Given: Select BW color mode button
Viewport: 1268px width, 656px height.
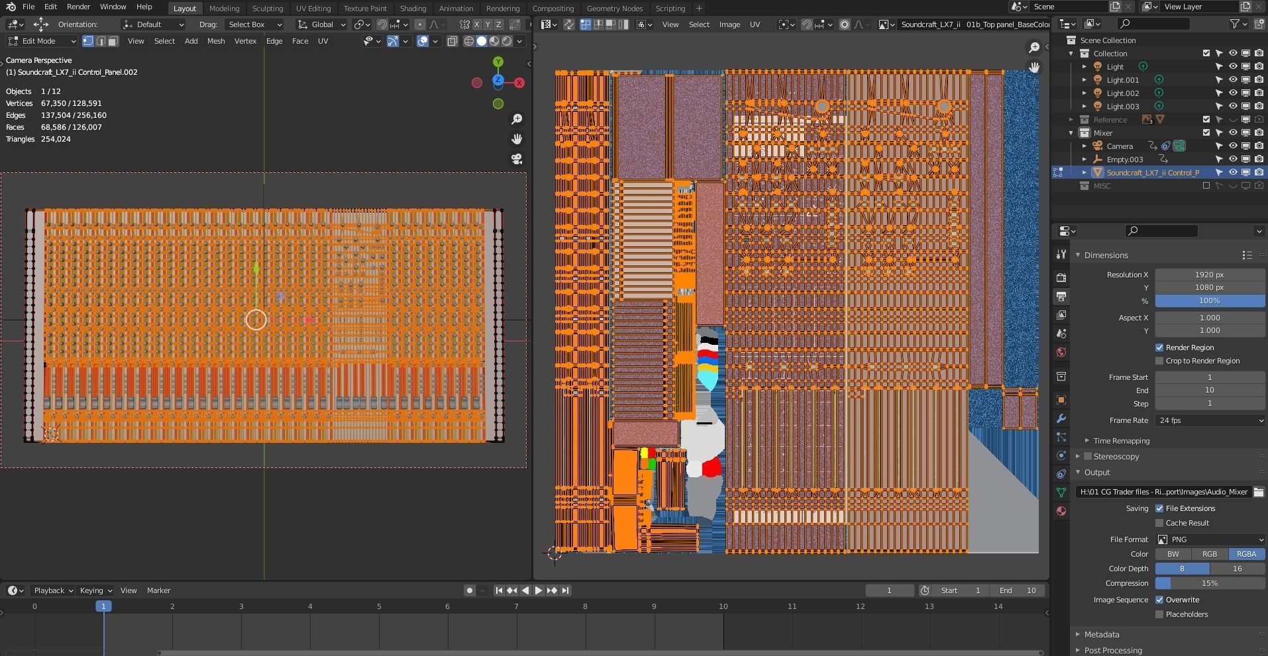Looking at the screenshot, I should (x=1173, y=554).
